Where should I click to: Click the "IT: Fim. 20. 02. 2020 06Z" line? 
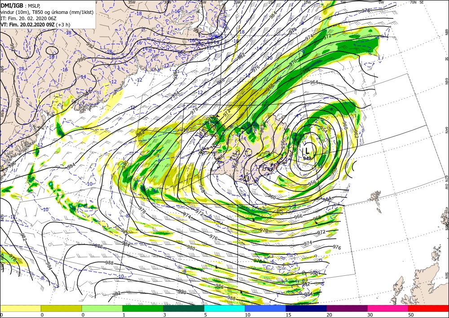[27, 18]
